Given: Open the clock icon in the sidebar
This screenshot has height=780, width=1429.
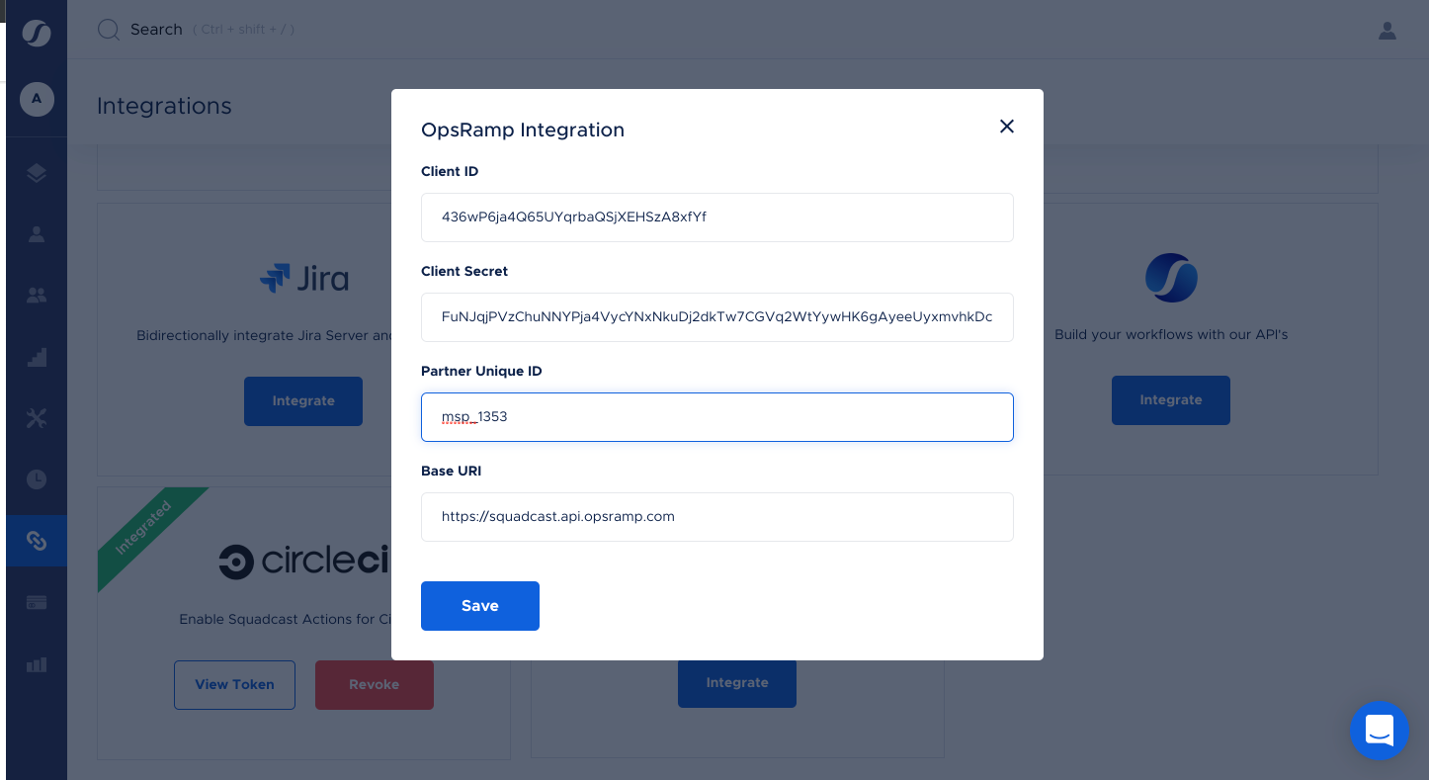Looking at the screenshot, I should pos(37,479).
